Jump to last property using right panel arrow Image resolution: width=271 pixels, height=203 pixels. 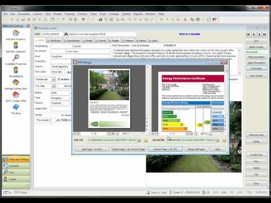[x=265, y=34]
